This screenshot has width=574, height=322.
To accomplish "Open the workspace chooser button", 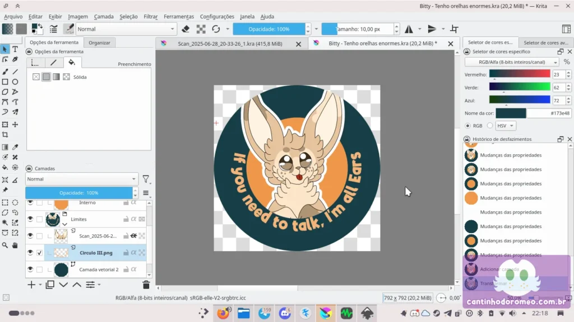I will click(566, 29).
